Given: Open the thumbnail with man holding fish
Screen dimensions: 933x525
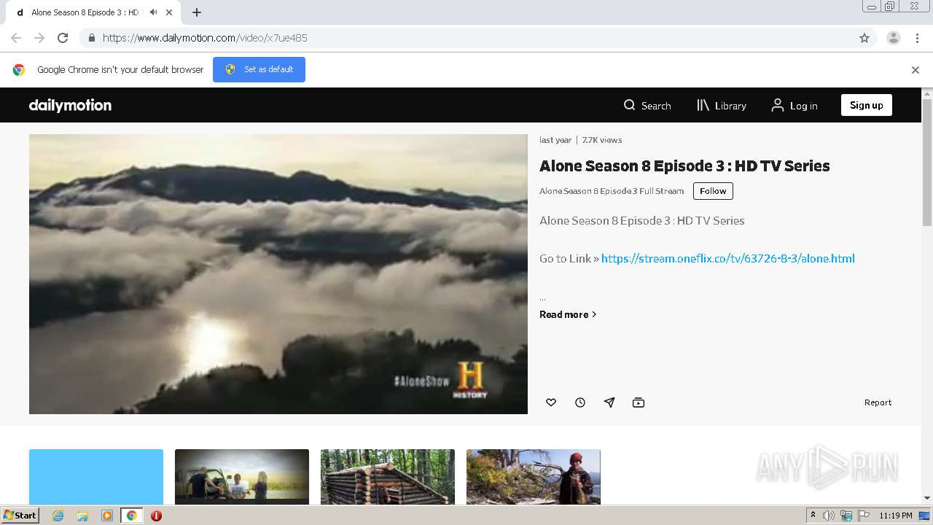Looking at the screenshot, I should [x=534, y=477].
